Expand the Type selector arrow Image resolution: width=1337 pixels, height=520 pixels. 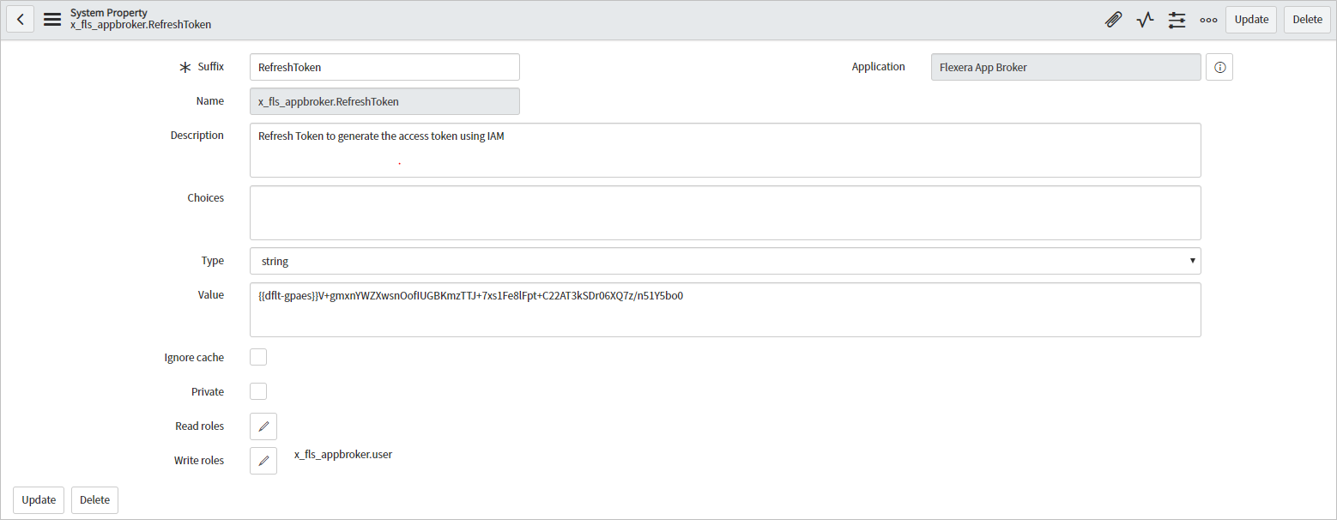point(1192,260)
